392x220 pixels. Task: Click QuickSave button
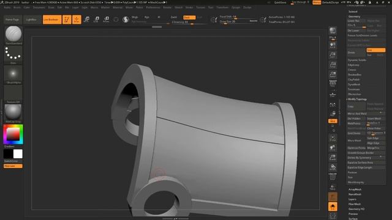(281, 2)
